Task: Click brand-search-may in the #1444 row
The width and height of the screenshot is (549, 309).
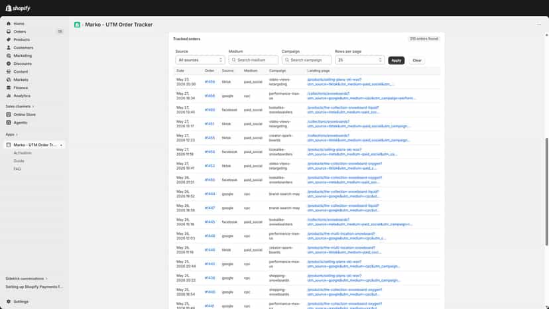Action: click(x=284, y=194)
